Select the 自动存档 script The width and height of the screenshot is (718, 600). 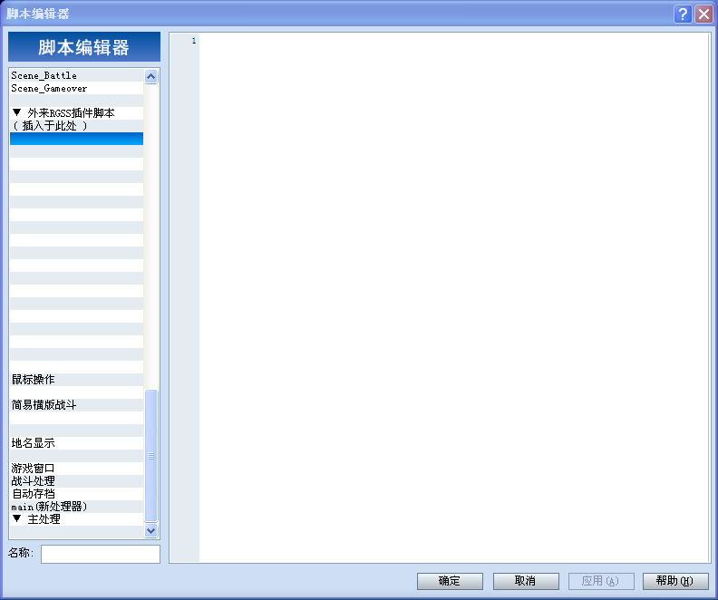coord(76,494)
